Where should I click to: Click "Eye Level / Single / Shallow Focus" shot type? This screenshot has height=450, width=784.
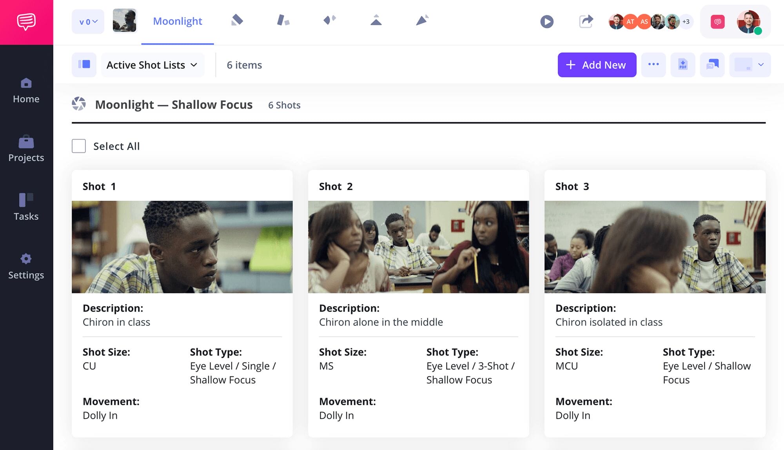click(233, 373)
